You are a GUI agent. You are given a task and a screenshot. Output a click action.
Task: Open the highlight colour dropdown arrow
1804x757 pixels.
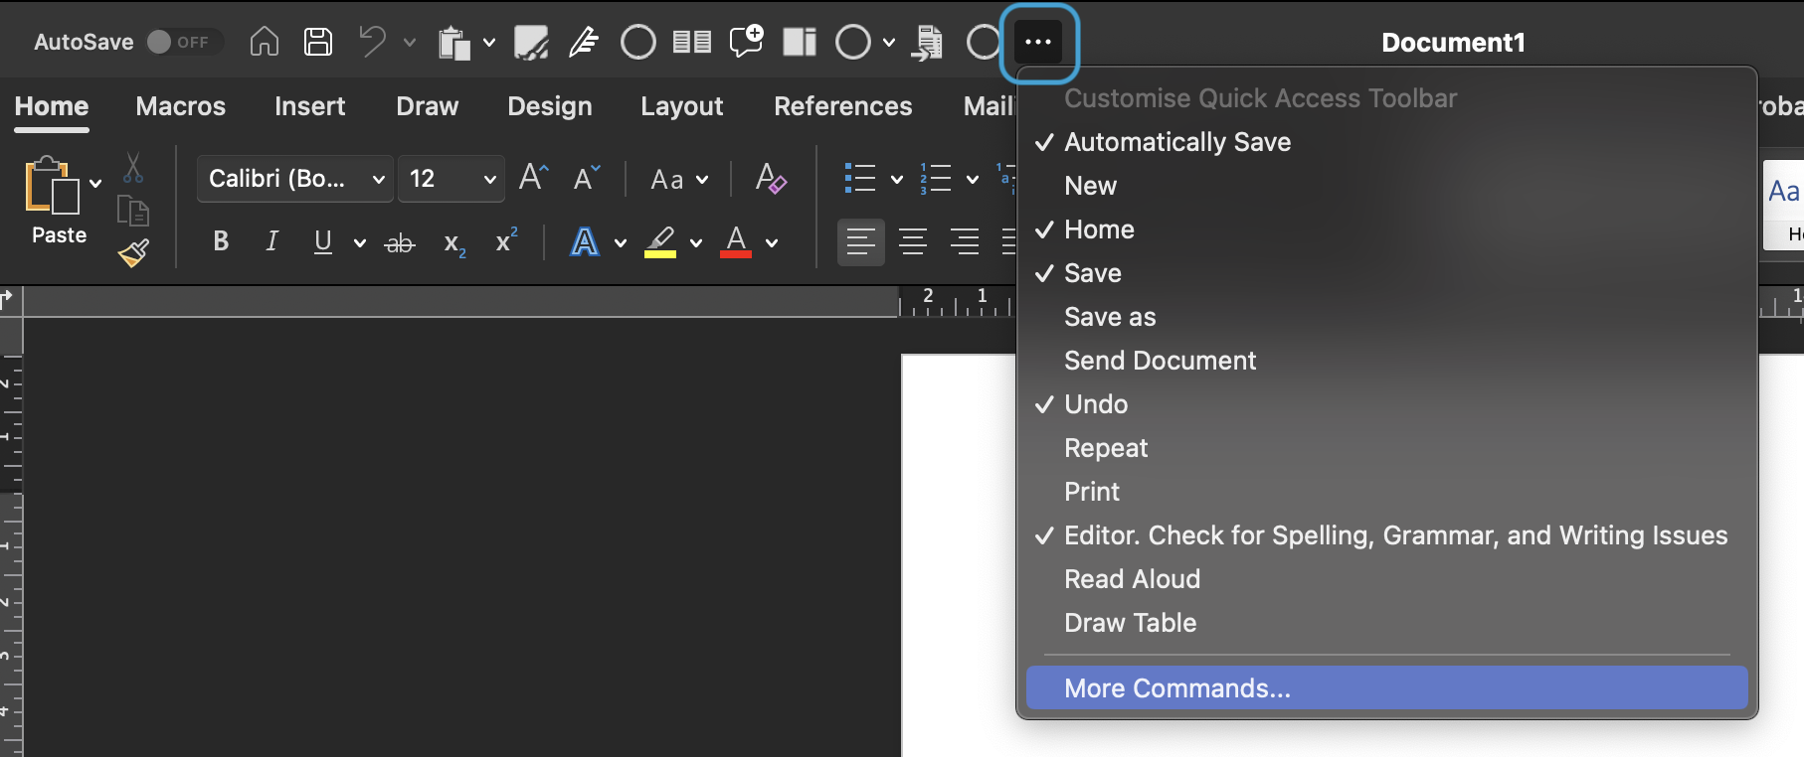(x=696, y=242)
